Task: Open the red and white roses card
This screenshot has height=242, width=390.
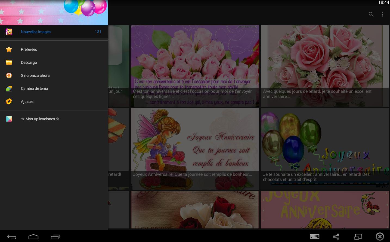Action: tap(195, 210)
